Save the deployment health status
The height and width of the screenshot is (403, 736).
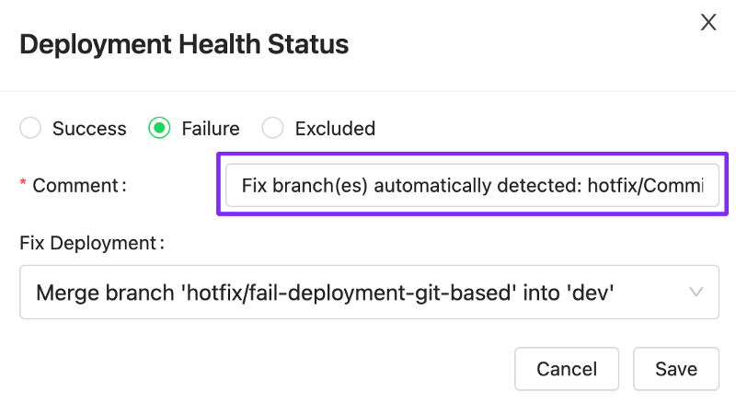point(675,369)
